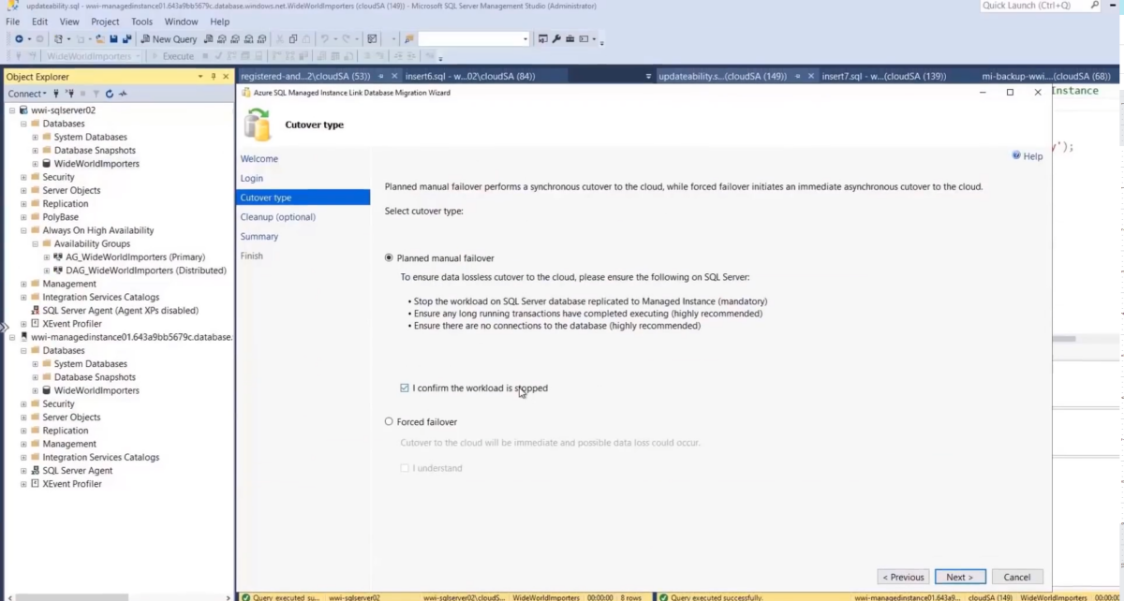Go to the Cleanup (optional) wizard step
This screenshot has width=1124, height=601.
[278, 217]
